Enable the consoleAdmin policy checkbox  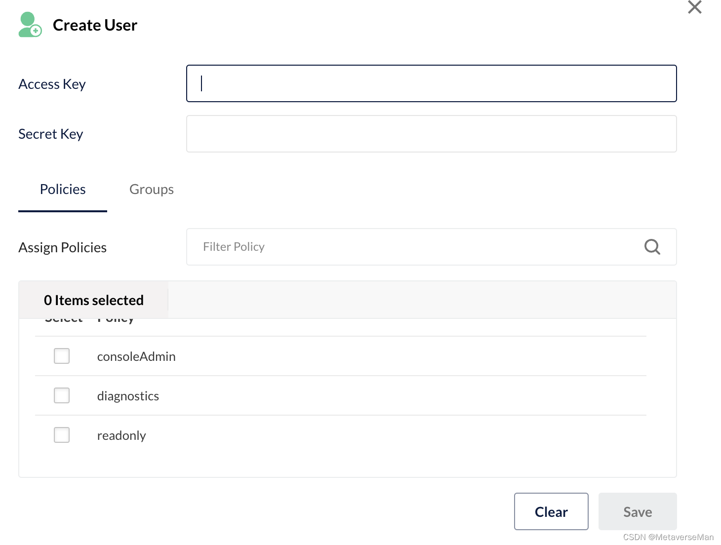[x=62, y=356]
